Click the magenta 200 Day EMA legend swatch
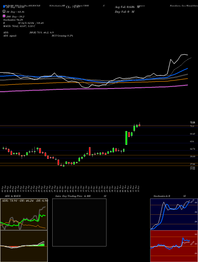This screenshot has height=262, width=198. [4, 16]
